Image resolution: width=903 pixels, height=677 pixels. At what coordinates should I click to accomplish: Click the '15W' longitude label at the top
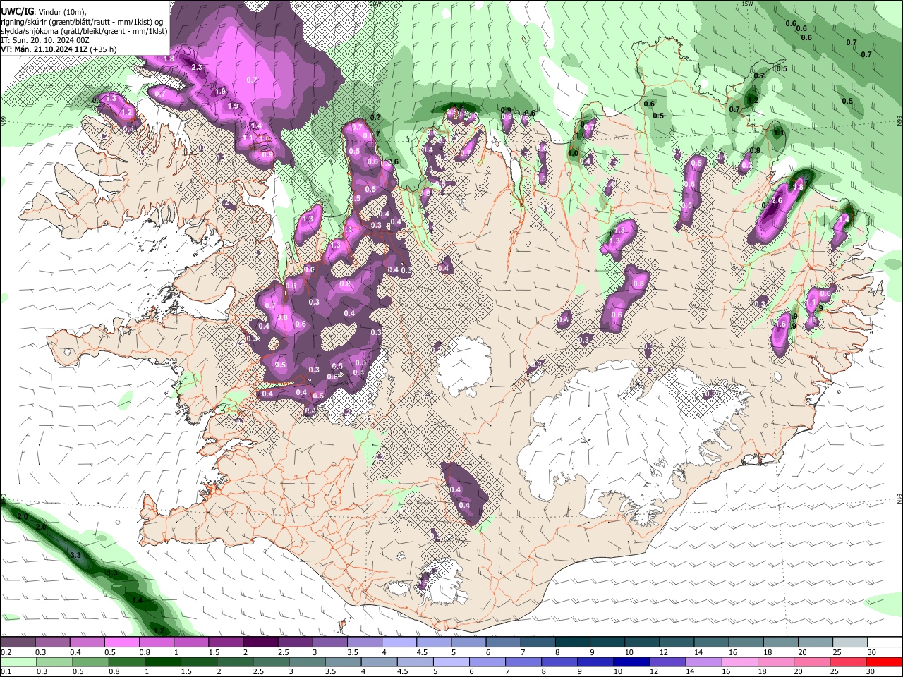(x=748, y=4)
